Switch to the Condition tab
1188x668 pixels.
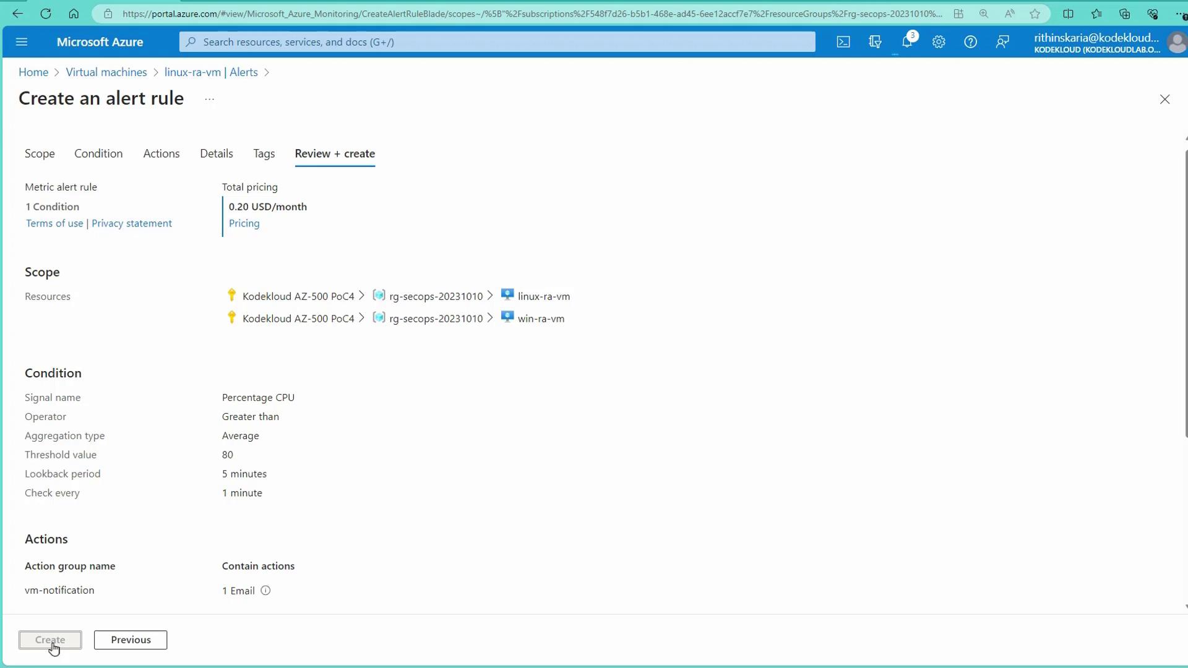pyautogui.click(x=98, y=153)
